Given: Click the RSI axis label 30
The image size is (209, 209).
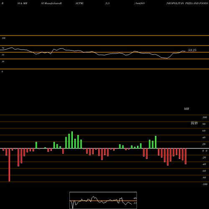Looking at the screenshot, I should click(3, 61).
